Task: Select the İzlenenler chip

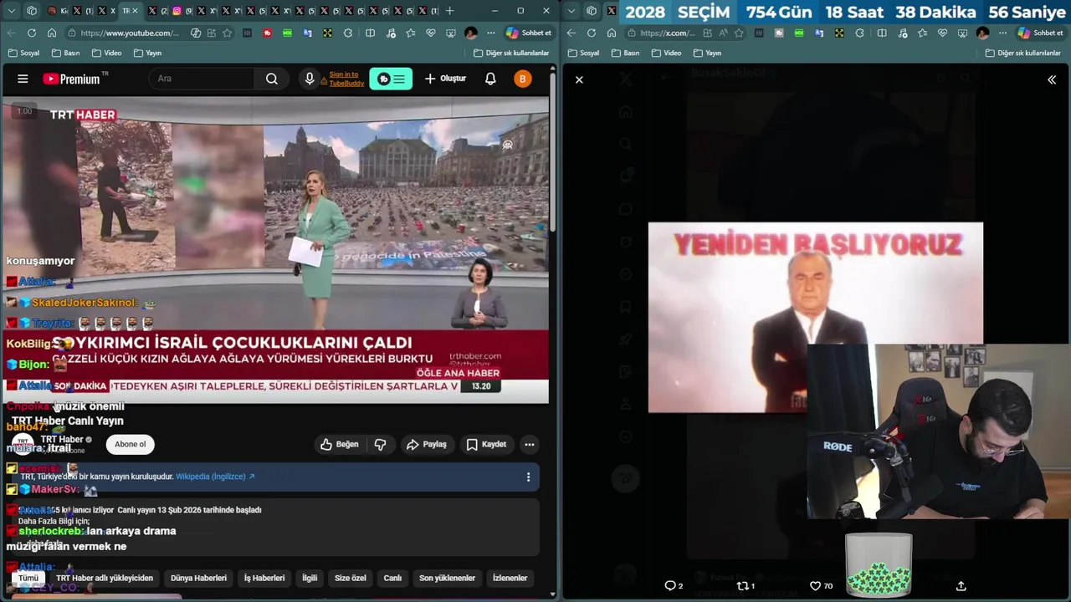Action: point(510,578)
